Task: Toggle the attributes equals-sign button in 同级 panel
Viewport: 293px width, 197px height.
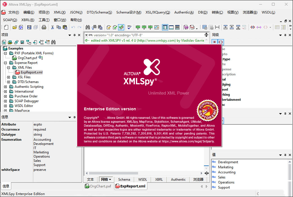Action: coord(215,42)
